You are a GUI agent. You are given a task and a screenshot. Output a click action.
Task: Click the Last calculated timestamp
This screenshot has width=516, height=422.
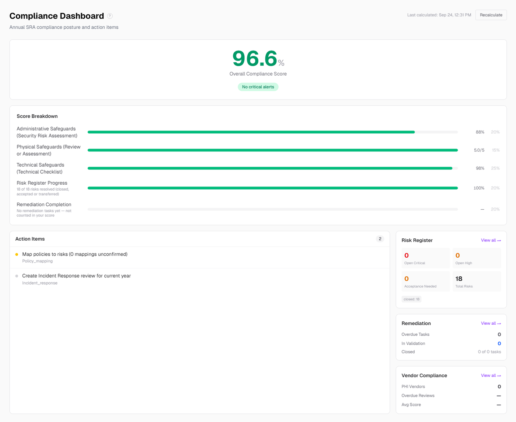[439, 15]
